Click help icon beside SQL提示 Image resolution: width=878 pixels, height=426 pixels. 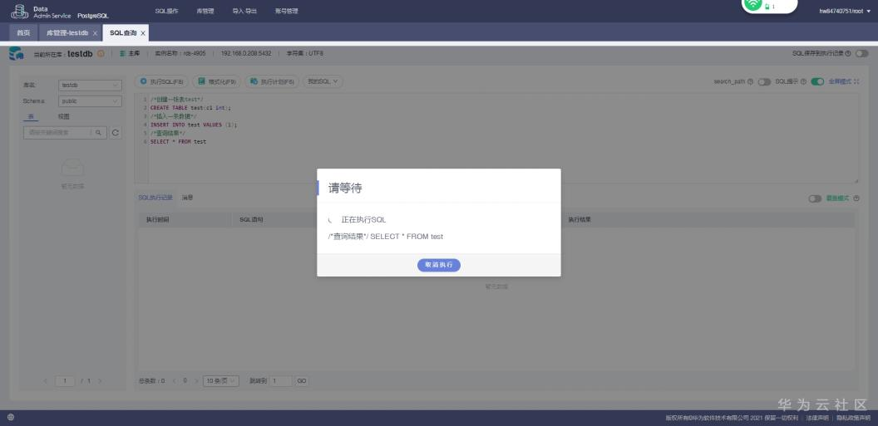[x=803, y=81]
